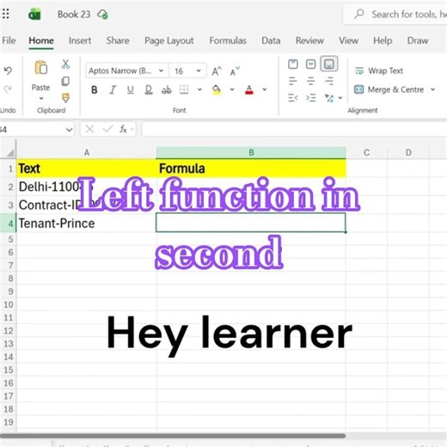Select Top Align icon
Image resolution: width=447 pixels, height=447 pixels.
tap(293, 64)
